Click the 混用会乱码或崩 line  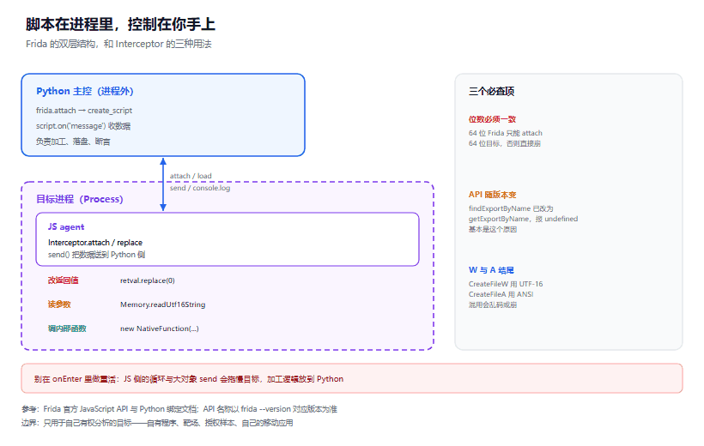pos(493,304)
